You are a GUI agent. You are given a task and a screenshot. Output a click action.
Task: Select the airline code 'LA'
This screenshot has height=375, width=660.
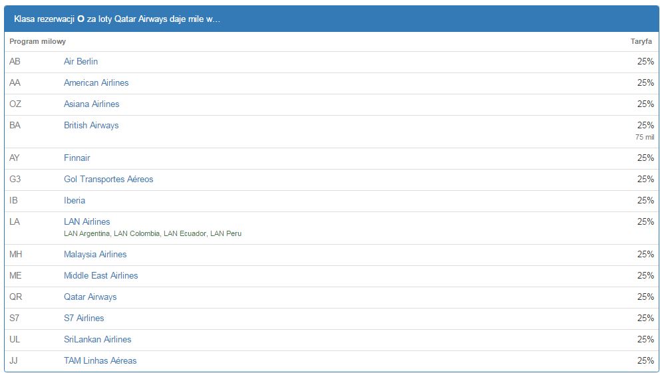(x=15, y=222)
